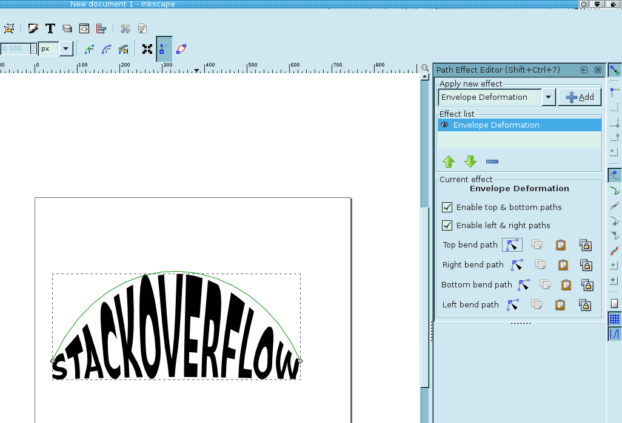Toggle the red path outline icon

pos(181,49)
